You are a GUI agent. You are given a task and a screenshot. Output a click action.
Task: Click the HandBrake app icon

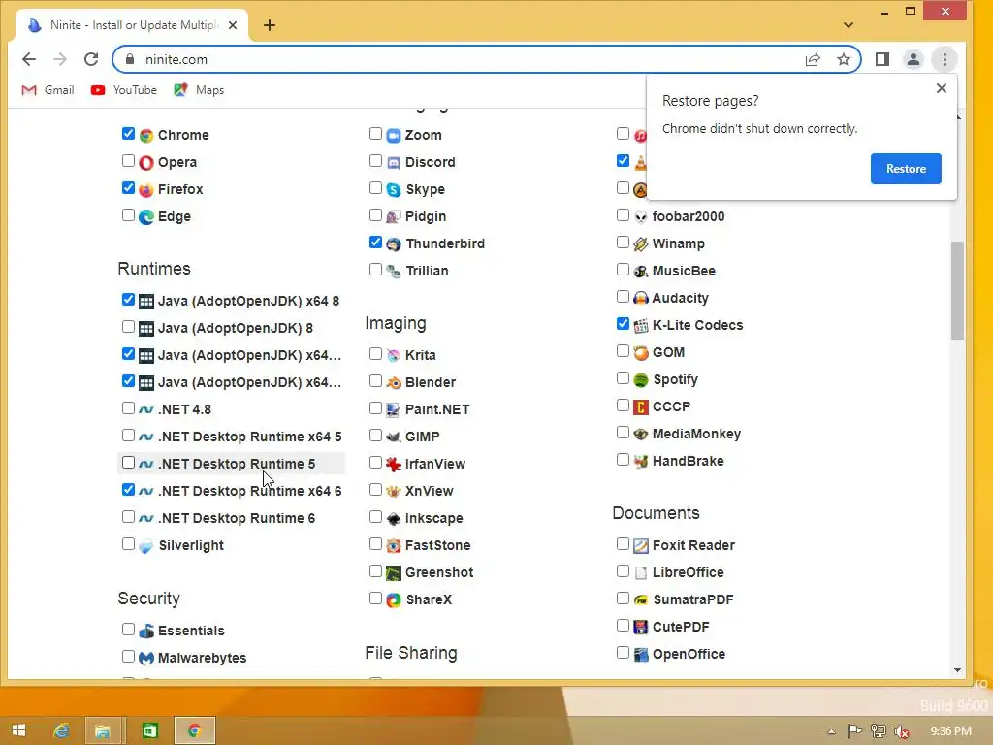(x=641, y=462)
